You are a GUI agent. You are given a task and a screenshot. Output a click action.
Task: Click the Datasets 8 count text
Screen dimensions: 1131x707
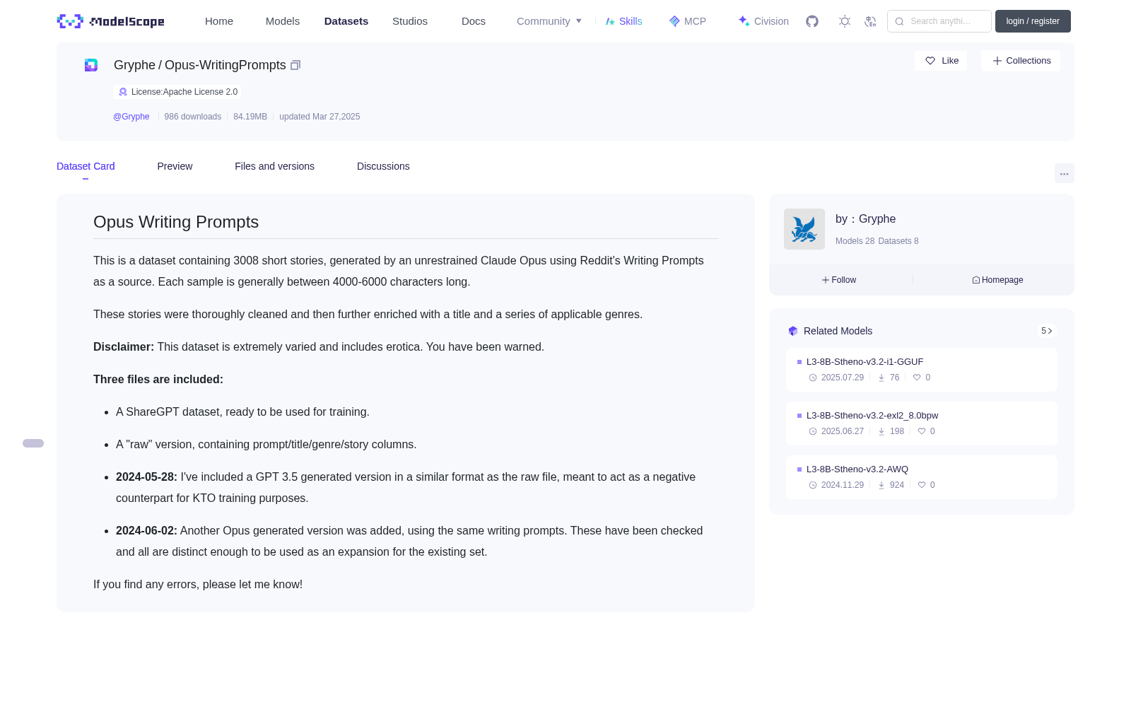(x=898, y=241)
